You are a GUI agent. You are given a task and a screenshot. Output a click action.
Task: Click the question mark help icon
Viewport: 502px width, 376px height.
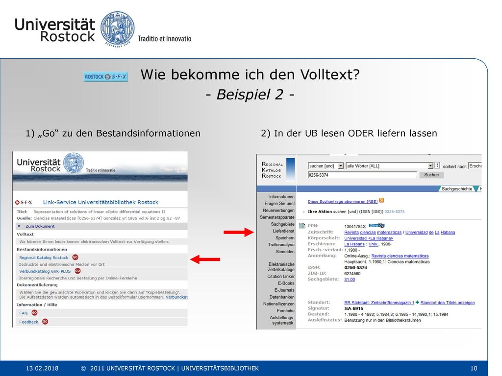tap(437, 165)
